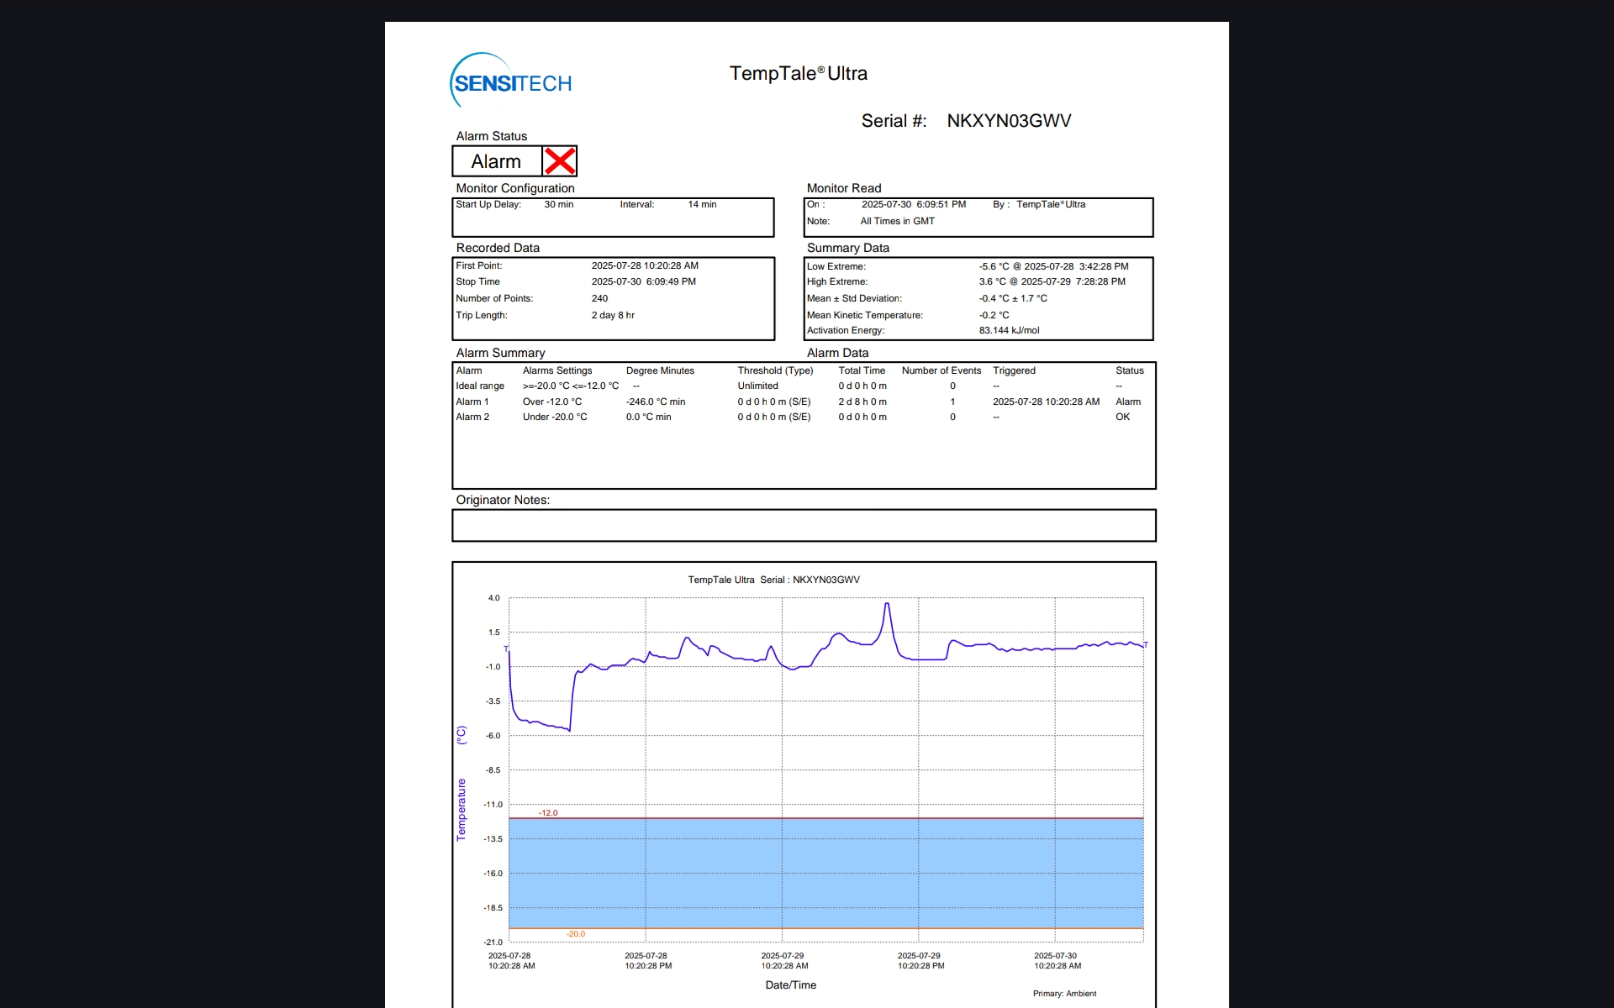Click the Low Extreme value
The width and height of the screenshot is (1614, 1008).
click(x=1052, y=266)
